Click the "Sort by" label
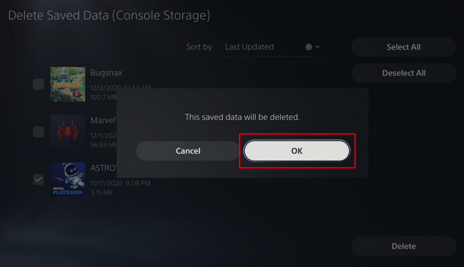Viewport: 464px width, 267px height. [199, 47]
